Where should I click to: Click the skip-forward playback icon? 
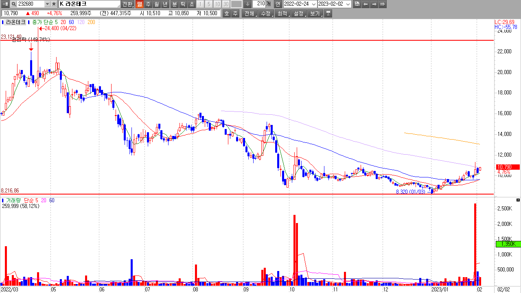tap(383, 4)
